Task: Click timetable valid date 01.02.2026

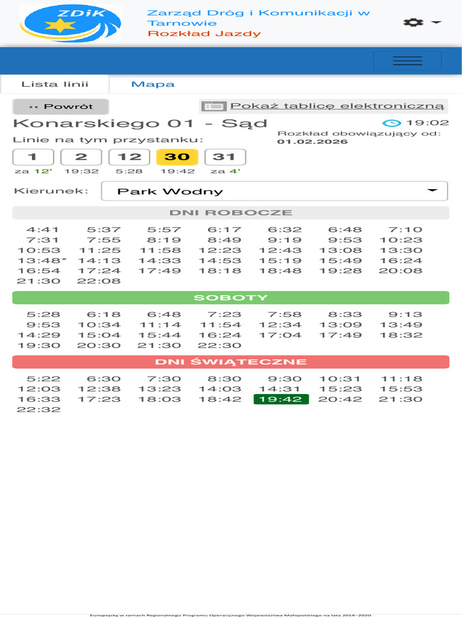Action: coord(312,142)
